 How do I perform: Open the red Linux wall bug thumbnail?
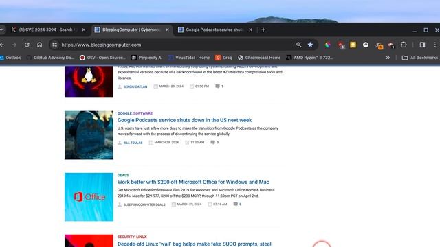pyautogui.click(x=89, y=241)
